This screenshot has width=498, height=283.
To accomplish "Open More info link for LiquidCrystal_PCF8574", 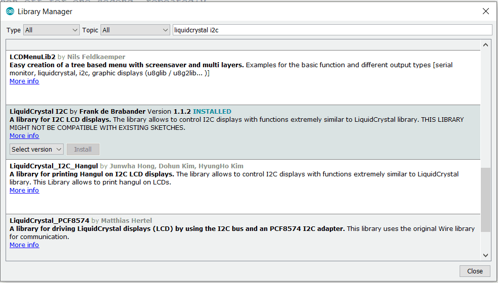I will (x=24, y=245).
